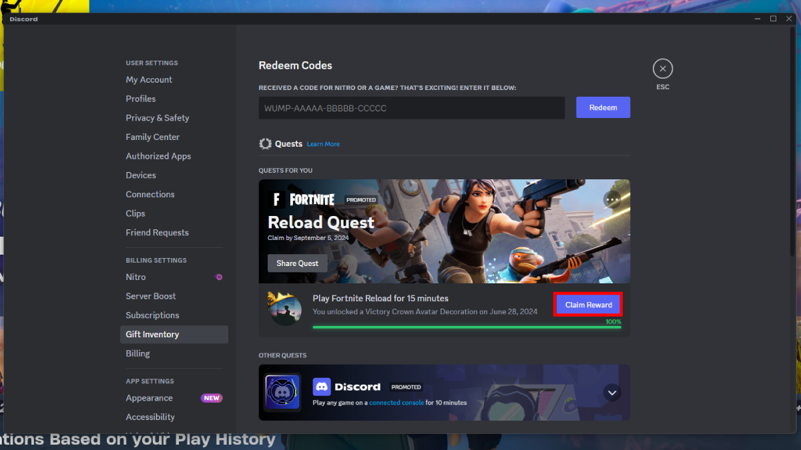Select Connections in the sidebar

[x=150, y=194]
